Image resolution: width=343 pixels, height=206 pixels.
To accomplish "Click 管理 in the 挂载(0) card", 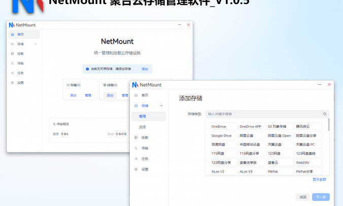I will pos(125,95).
